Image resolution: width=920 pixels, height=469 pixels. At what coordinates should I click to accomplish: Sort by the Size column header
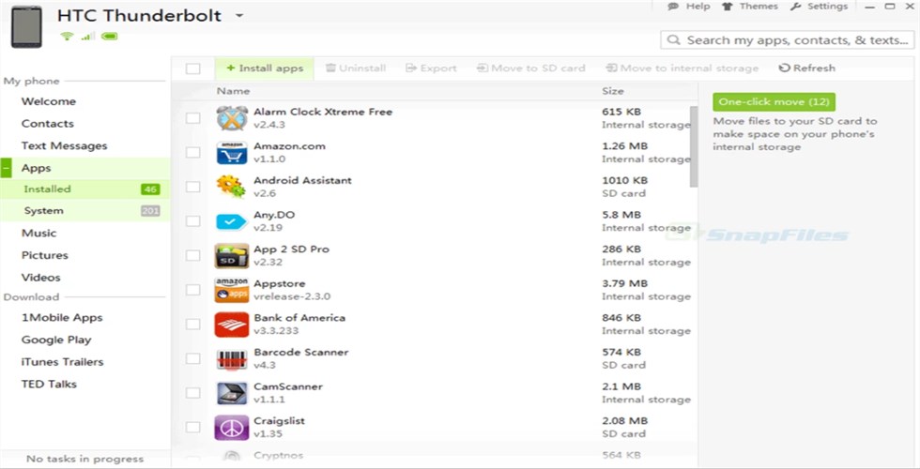[x=612, y=91]
